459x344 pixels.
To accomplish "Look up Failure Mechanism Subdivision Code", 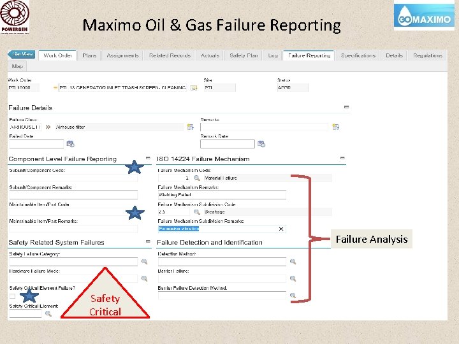I will tap(197, 211).
